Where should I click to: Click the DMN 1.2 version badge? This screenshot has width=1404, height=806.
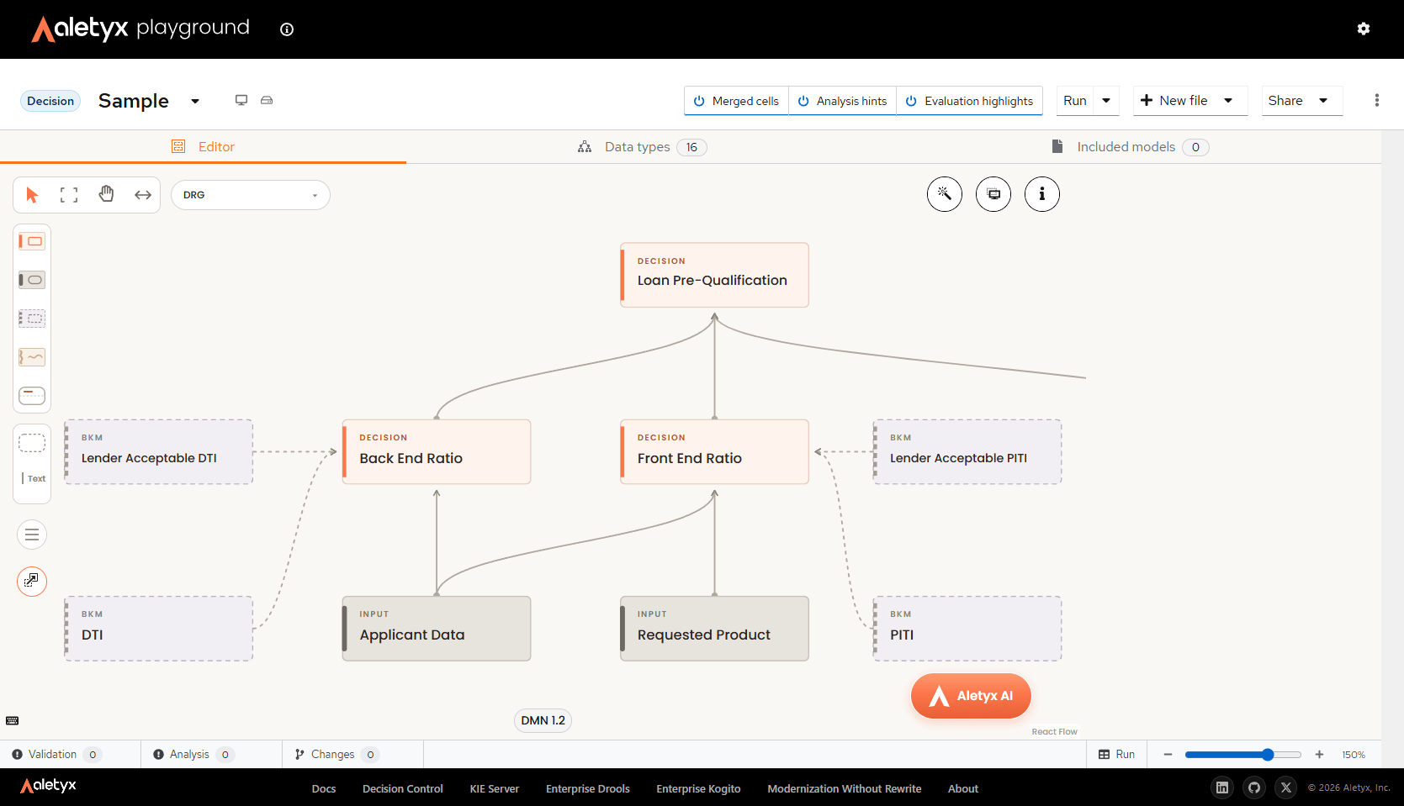pos(543,720)
